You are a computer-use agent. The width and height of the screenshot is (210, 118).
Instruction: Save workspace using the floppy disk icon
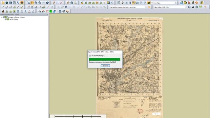(x=10, y=3)
